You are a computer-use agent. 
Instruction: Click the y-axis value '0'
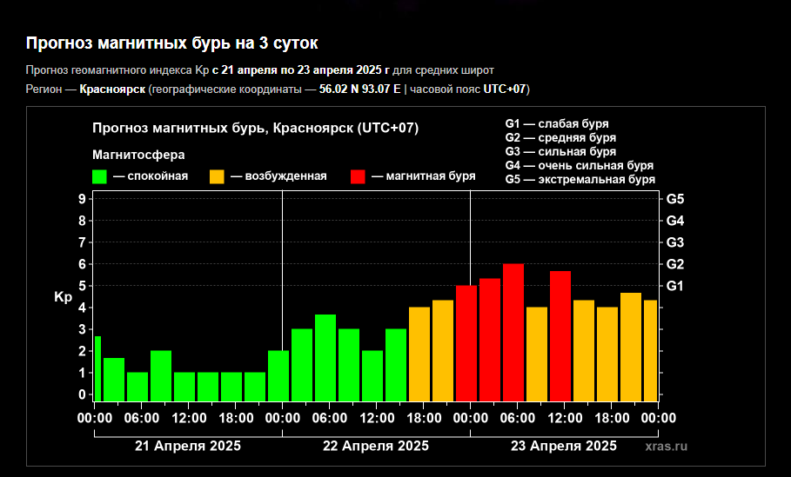[x=82, y=395]
